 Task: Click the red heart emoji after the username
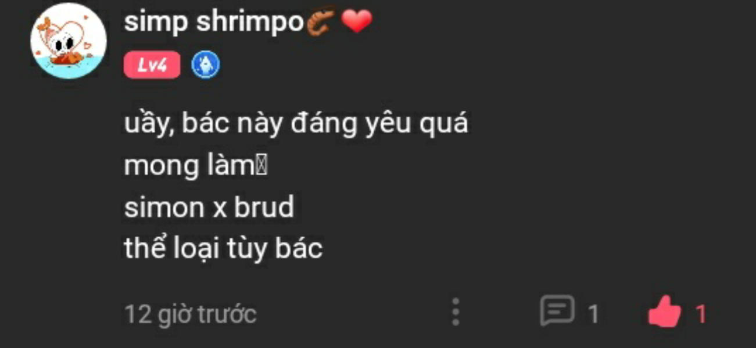pyautogui.click(x=356, y=21)
